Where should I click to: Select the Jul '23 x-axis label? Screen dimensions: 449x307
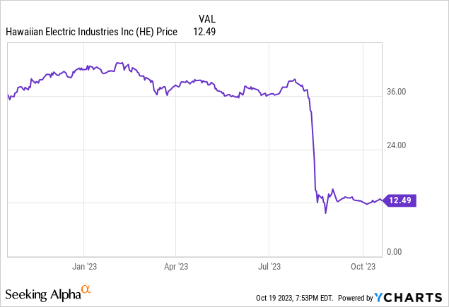point(269,266)
